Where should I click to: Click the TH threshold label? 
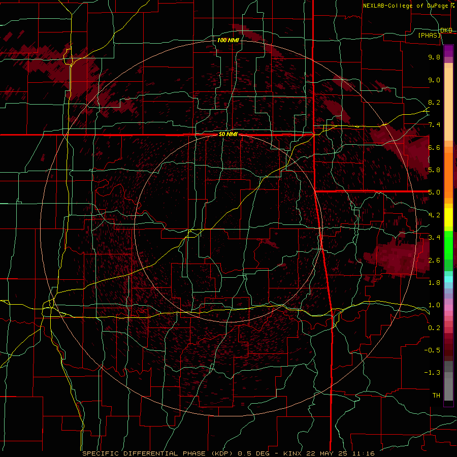(436, 395)
